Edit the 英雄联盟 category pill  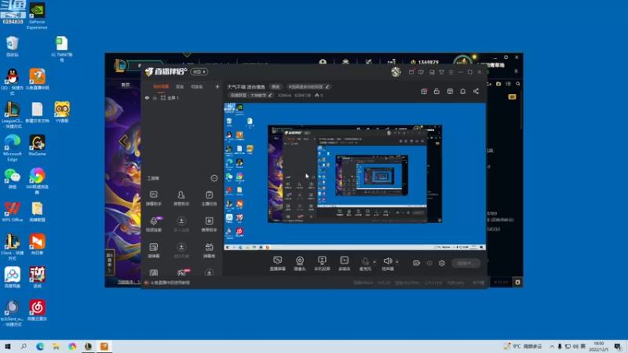[250, 95]
